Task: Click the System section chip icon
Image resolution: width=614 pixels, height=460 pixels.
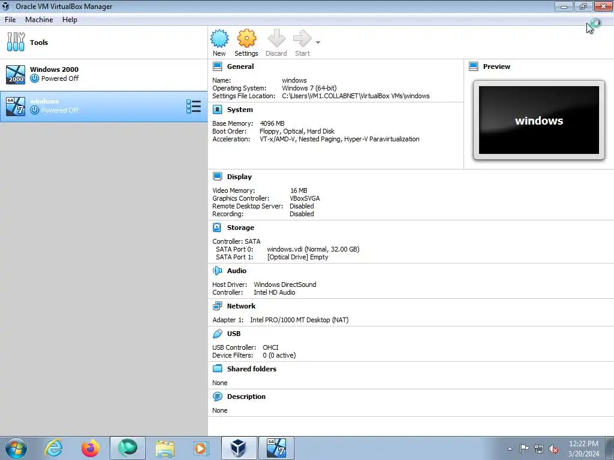Action: tap(217, 110)
